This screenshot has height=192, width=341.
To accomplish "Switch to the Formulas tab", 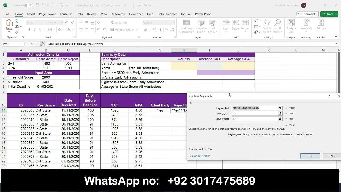I will point(66,14).
